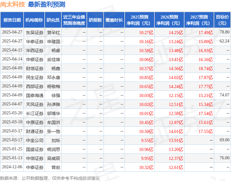Click institution 中原证券 cell

[35, 122]
